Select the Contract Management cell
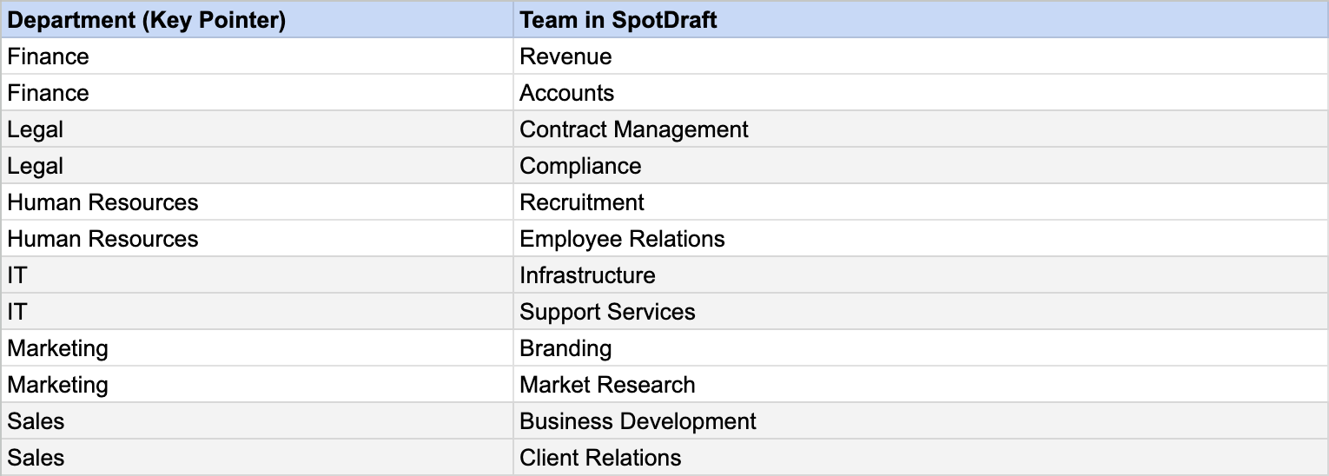Image resolution: width=1329 pixels, height=476 pixels. click(634, 129)
